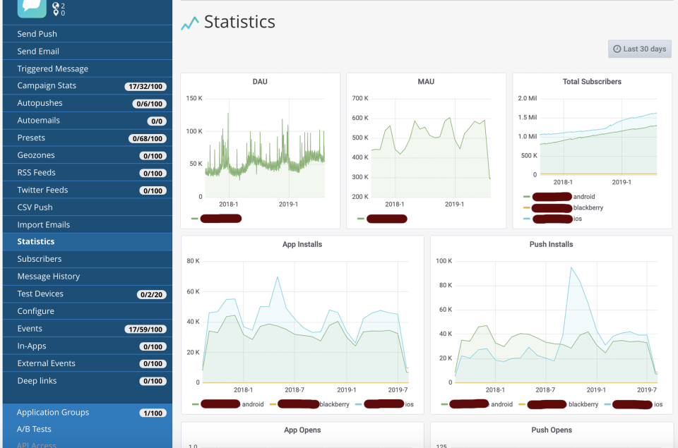Click the green DAU legend swatch

pos(195,219)
